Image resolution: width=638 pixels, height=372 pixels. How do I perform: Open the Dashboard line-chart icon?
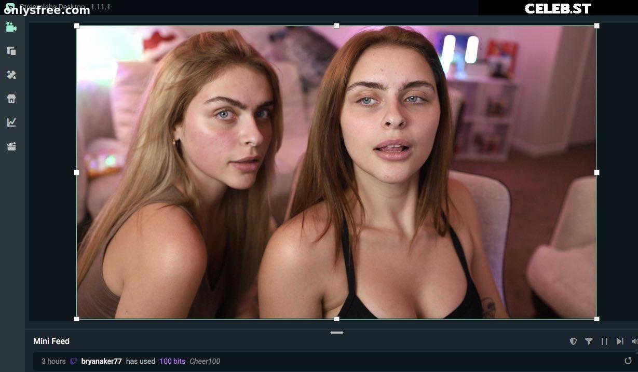pos(11,122)
